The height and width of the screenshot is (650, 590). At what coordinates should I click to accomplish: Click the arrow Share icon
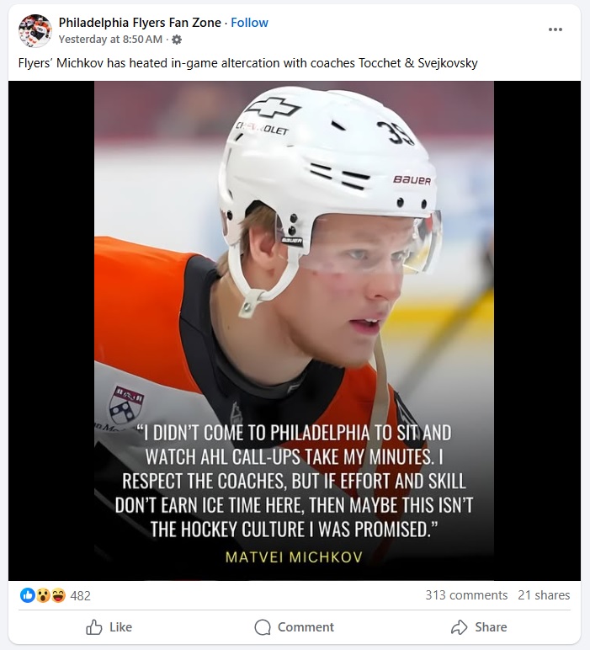click(x=459, y=627)
